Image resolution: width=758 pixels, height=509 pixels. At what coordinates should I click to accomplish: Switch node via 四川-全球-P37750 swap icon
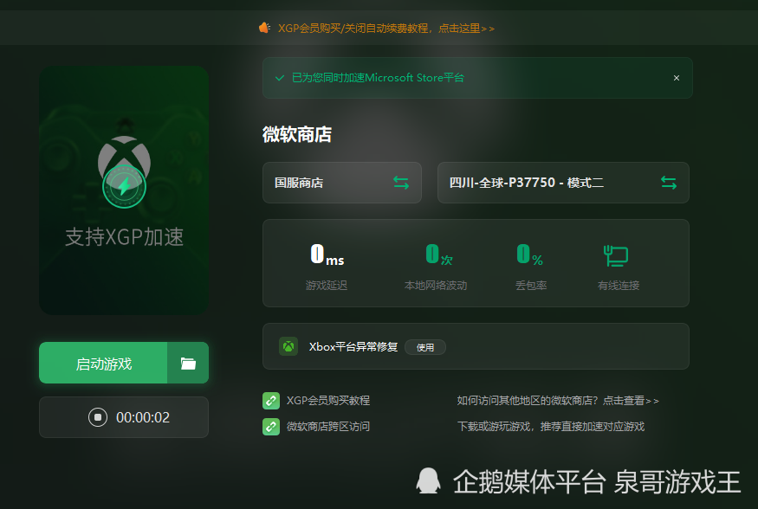669,183
